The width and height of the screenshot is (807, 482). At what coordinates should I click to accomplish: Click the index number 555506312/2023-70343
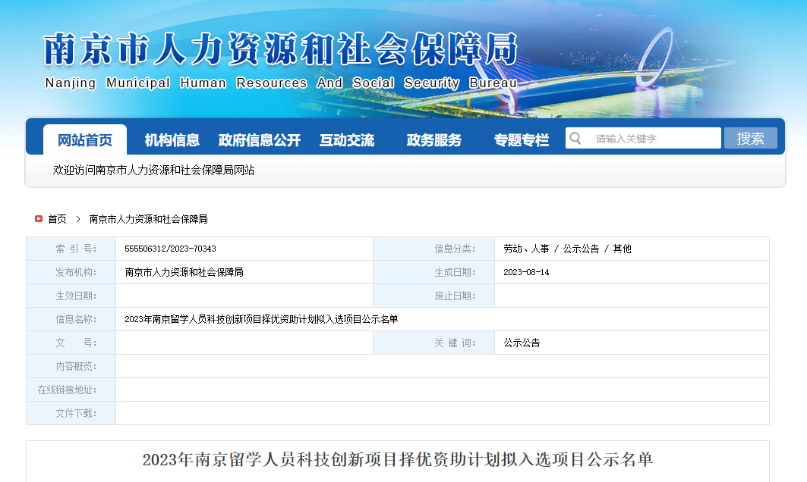[x=170, y=249]
